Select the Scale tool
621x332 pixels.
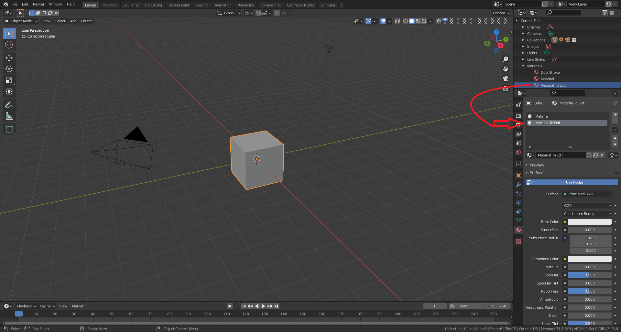coord(9,80)
